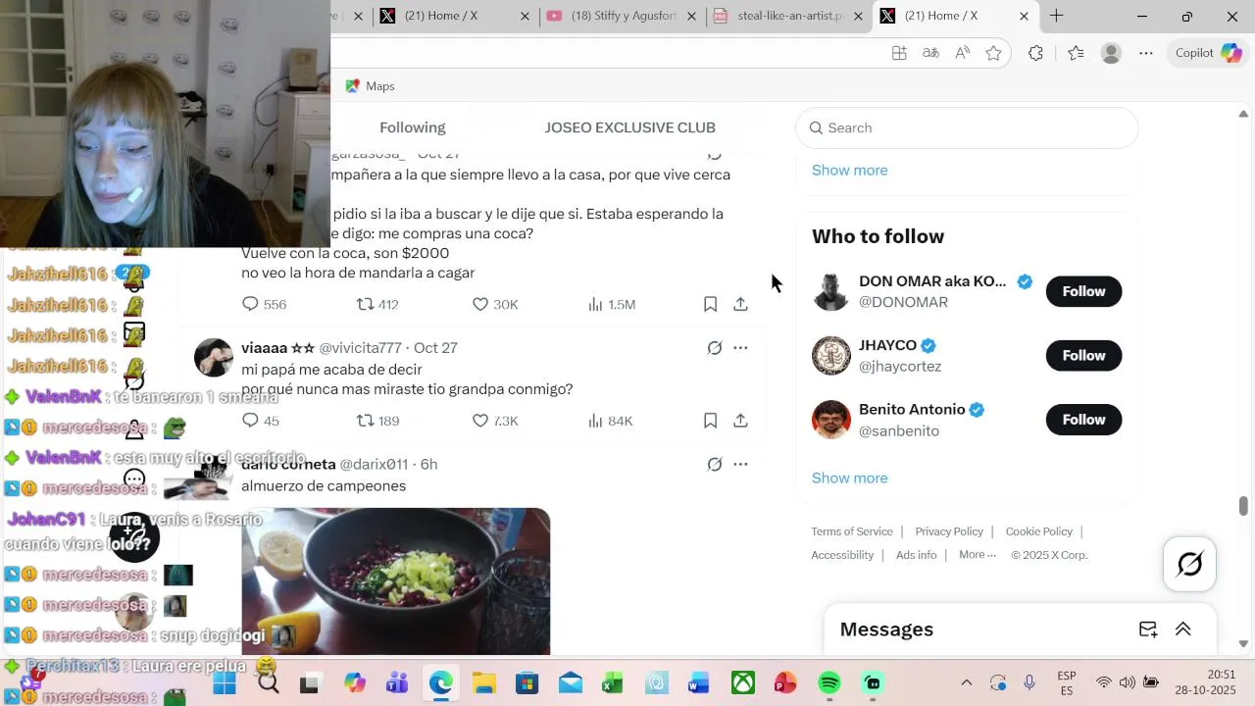Share the tweet with 1.5M views
This screenshot has height=706, width=1255.
pos(740,304)
